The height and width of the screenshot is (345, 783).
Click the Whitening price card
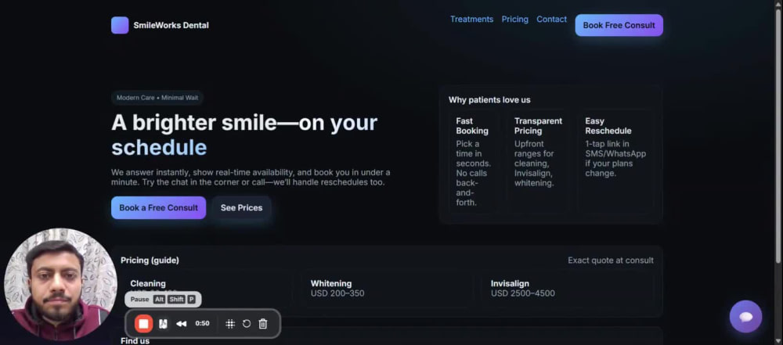tap(387, 289)
